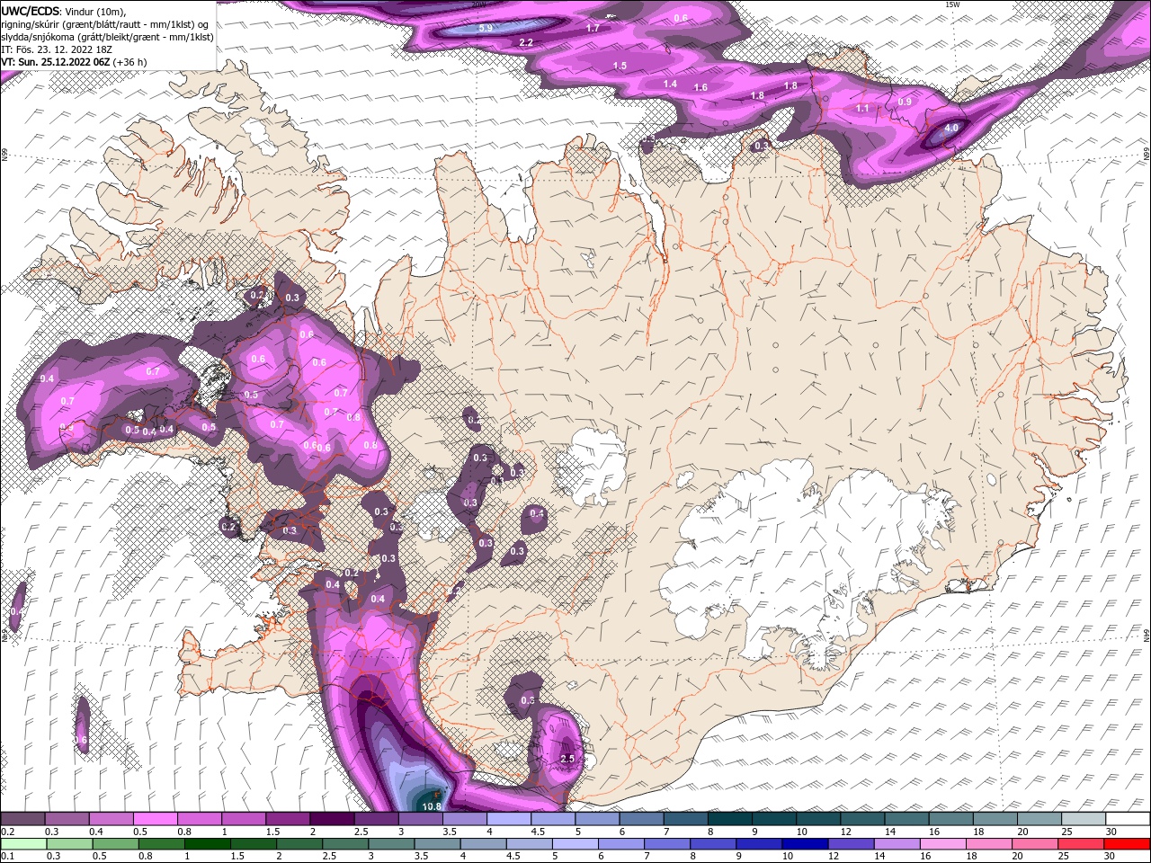Click the 1.1 precipitation value label
Screen dimensions: 1151x863
pos(862,108)
